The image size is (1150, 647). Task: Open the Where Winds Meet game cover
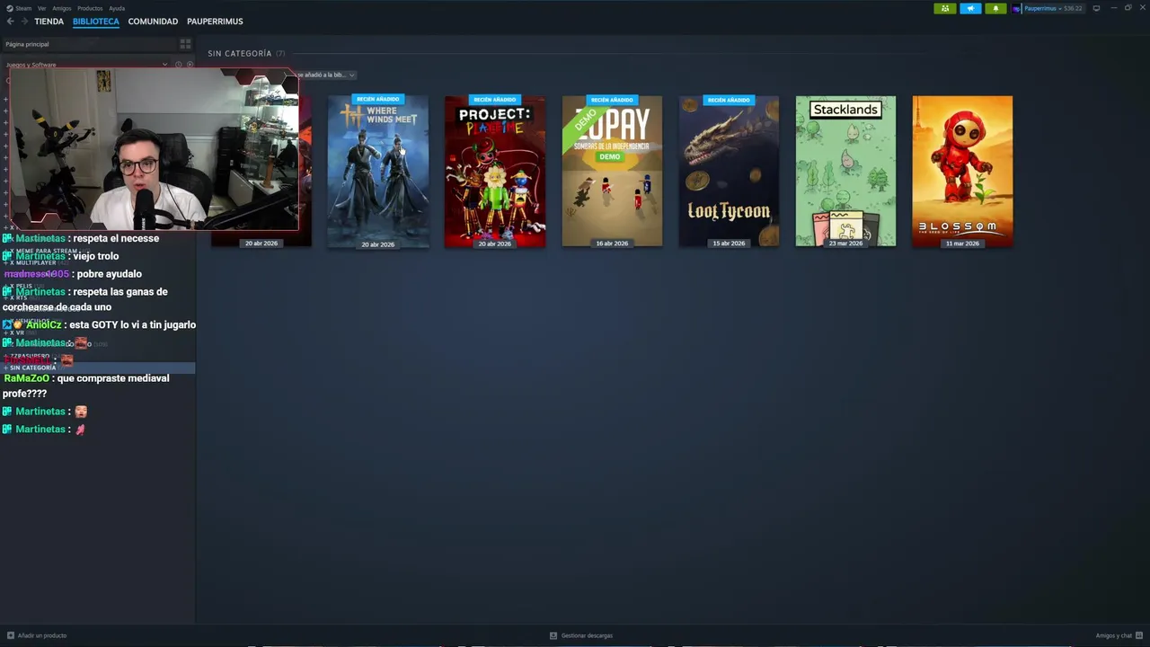pyautogui.click(x=378, y=171)
